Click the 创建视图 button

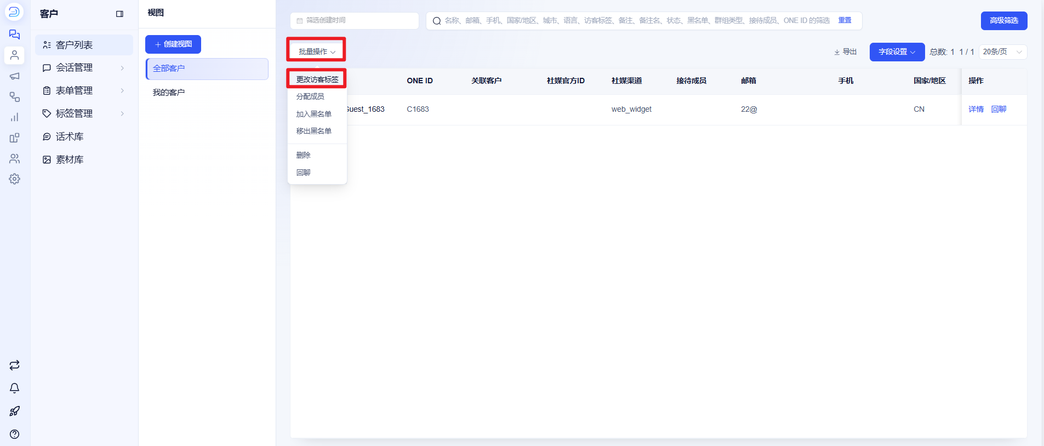[x=173, y=44]
